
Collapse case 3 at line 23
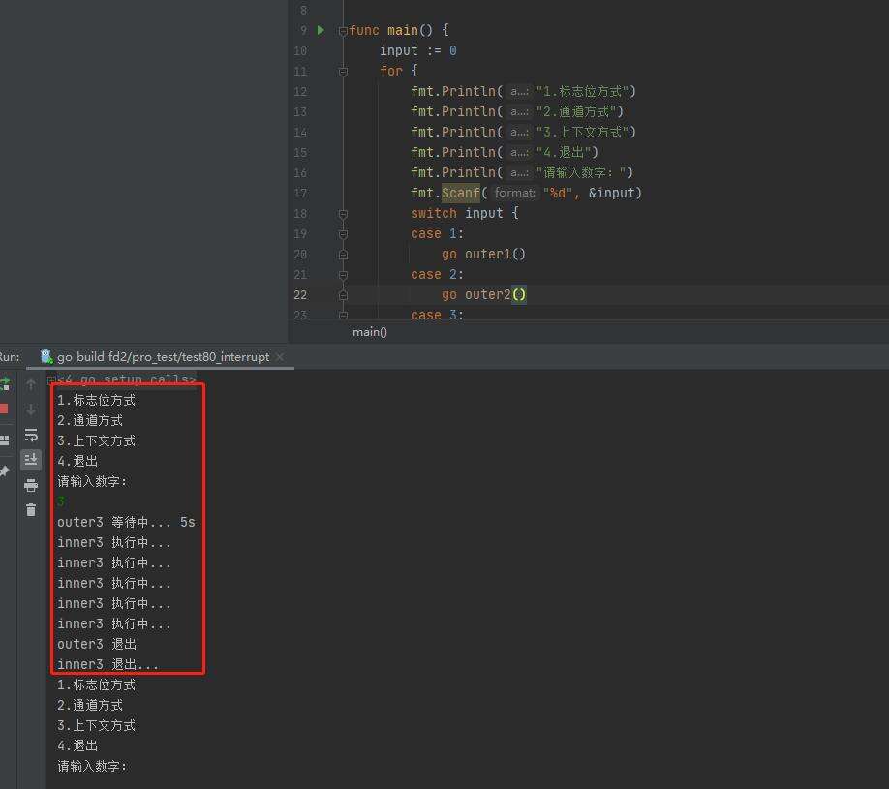(343, 316)
